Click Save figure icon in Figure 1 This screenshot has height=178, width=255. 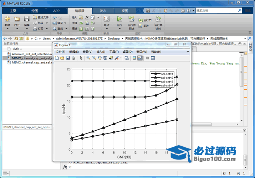click(x=68, y=58)
